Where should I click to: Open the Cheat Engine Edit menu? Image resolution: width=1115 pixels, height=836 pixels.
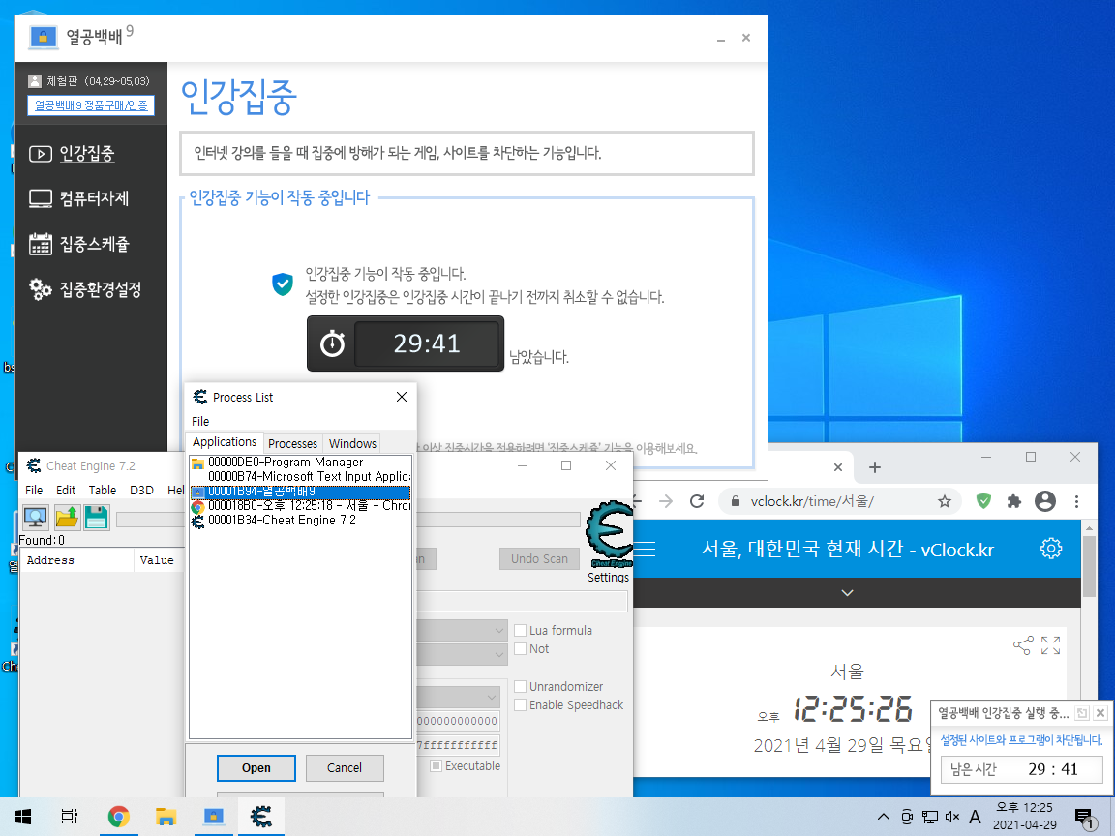coord(66,490)
